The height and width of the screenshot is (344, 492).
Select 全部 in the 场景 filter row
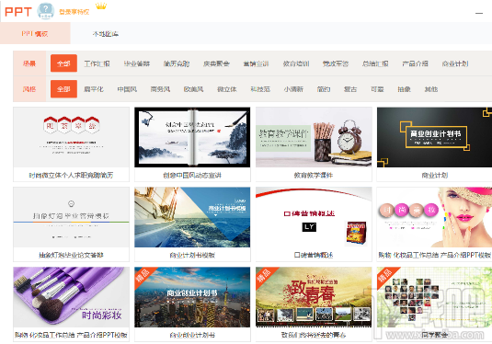pos(63,63)
